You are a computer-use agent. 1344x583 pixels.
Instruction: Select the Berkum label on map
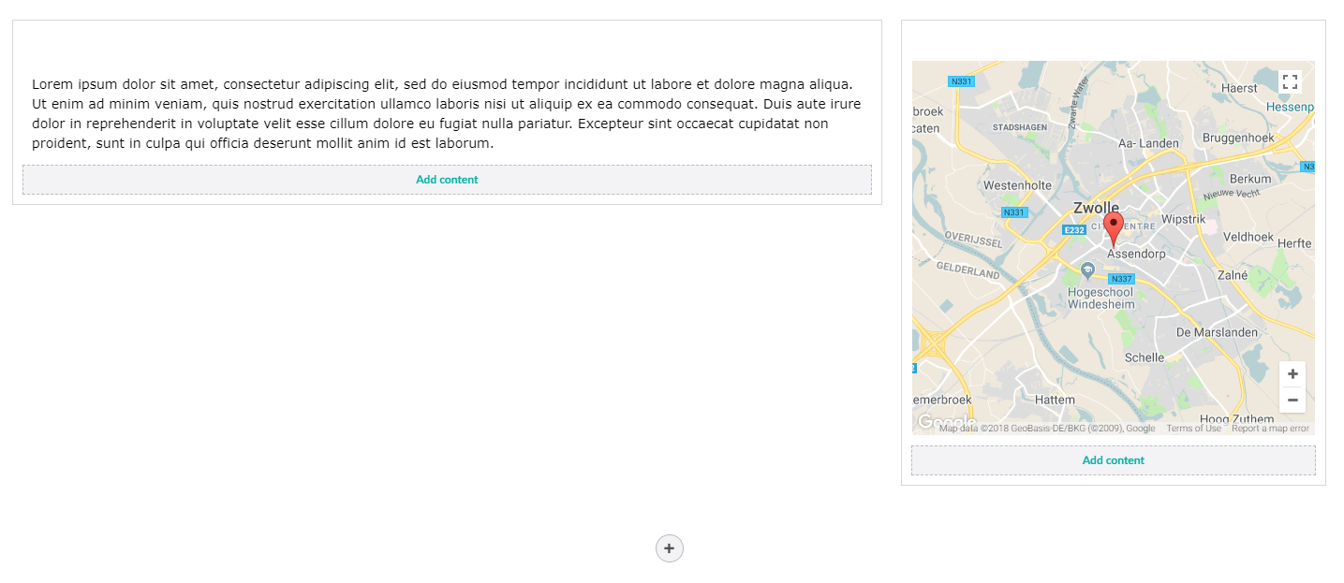point(1250,179)
